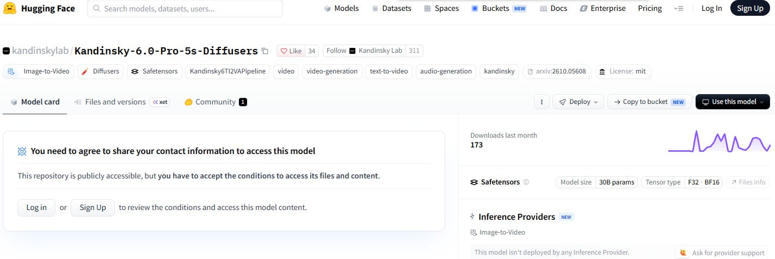Open Buckets in the top navigation
The image size is (775, 259).
499,8
